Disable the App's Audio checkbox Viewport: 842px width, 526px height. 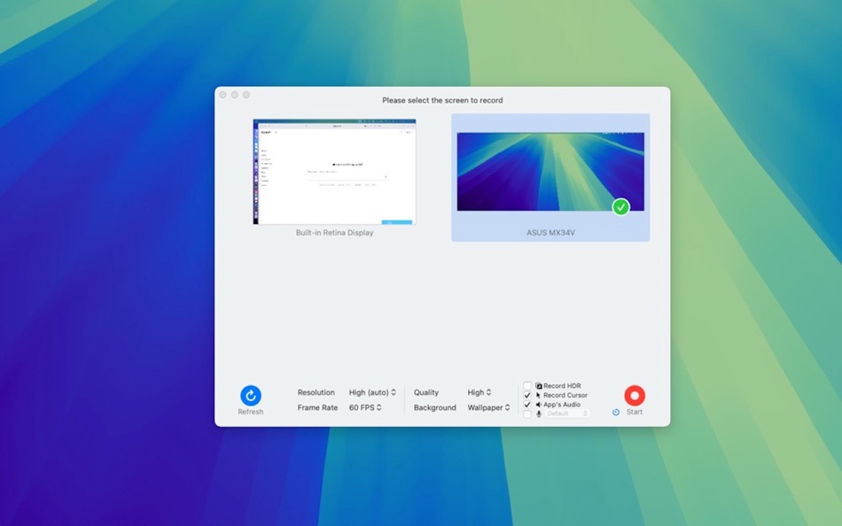coord(528,404)
